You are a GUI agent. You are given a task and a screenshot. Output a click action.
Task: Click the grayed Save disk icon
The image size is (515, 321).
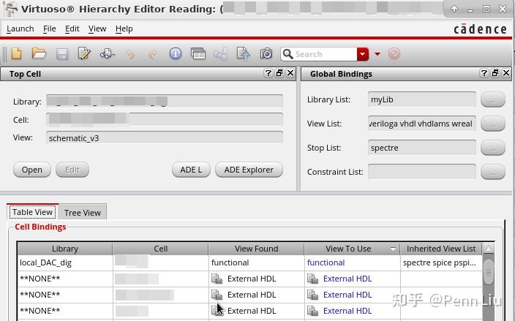(x=61, y=54)
